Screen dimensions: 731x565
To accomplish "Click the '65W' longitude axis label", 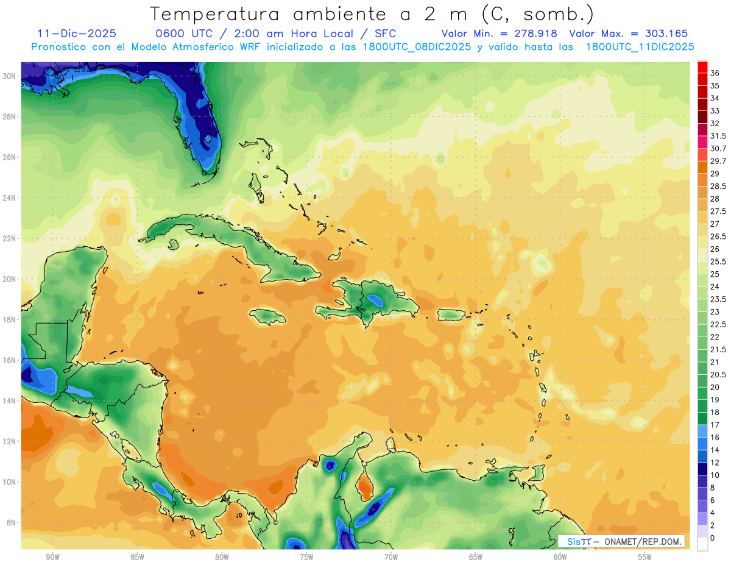I will click(476, 558).
